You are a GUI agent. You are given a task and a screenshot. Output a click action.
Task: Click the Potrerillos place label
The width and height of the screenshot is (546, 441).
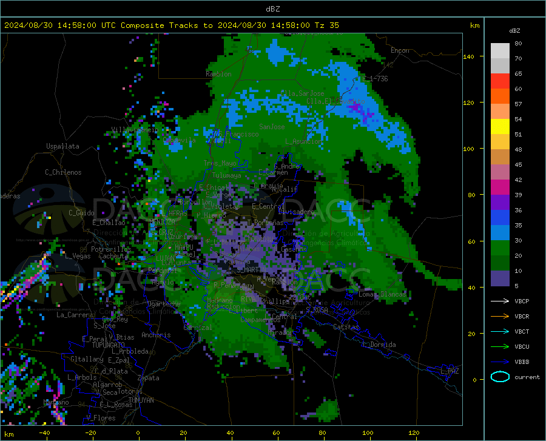(111, 249)
